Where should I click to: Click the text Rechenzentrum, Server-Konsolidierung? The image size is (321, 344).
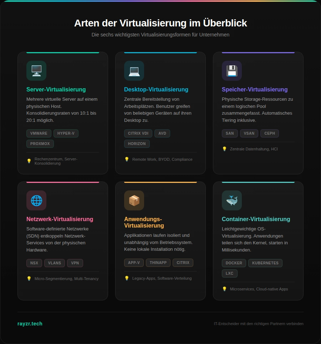[56, 161]
